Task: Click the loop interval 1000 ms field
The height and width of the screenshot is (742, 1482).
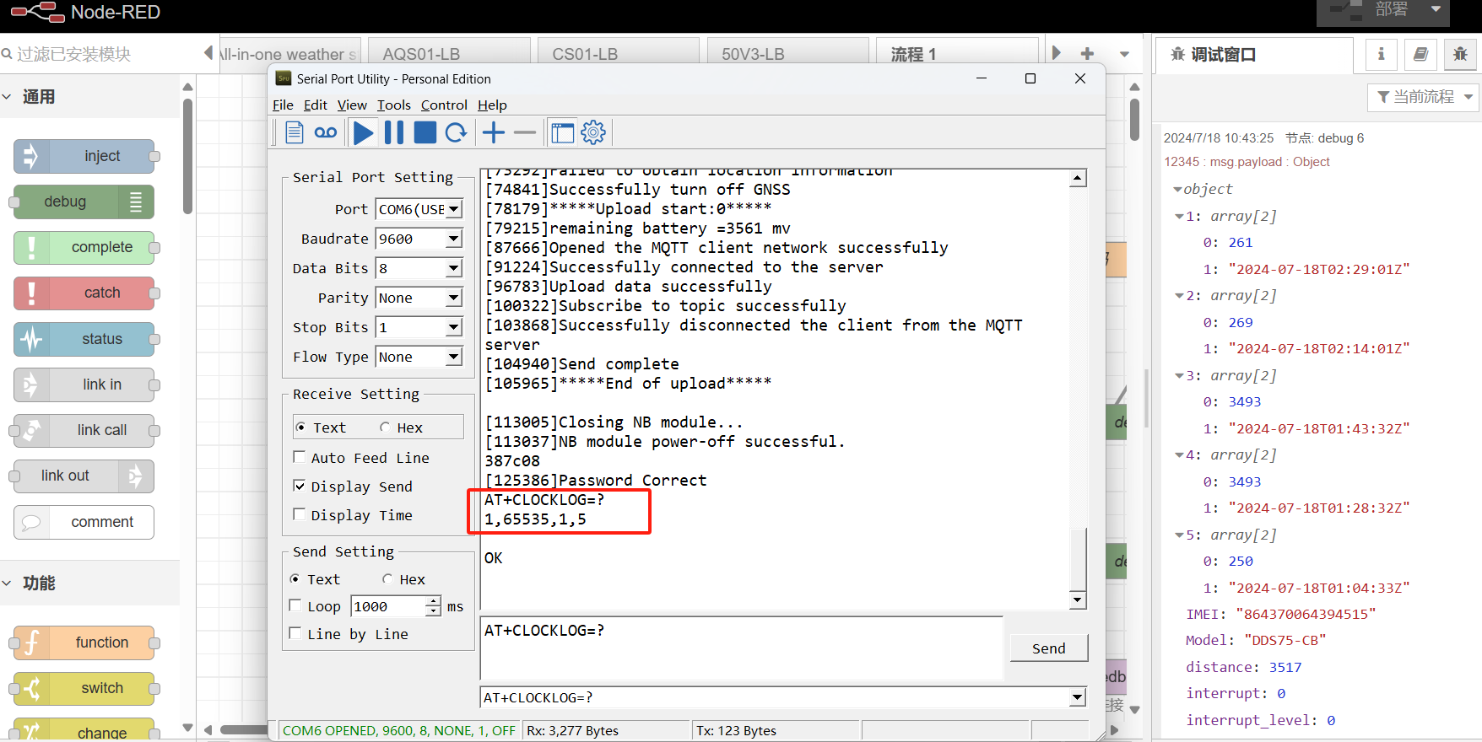Action: click(390, 606)
